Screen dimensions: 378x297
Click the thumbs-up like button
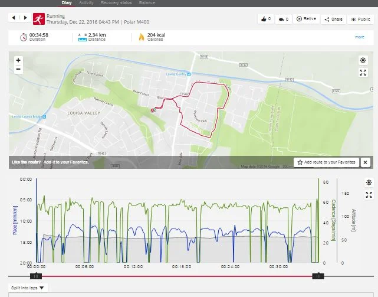pyautogui.click(x=265, y=19)
